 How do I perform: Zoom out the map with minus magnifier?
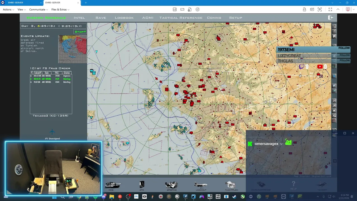[x=334, y=101]
